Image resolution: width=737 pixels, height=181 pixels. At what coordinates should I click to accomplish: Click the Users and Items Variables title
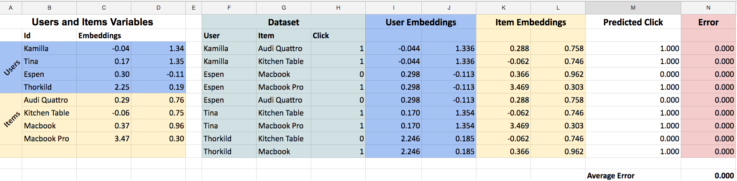tap(93, 22)
